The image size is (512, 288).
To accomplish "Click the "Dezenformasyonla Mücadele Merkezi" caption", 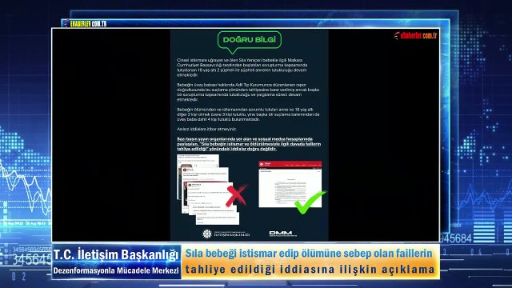I will (116, 270).
